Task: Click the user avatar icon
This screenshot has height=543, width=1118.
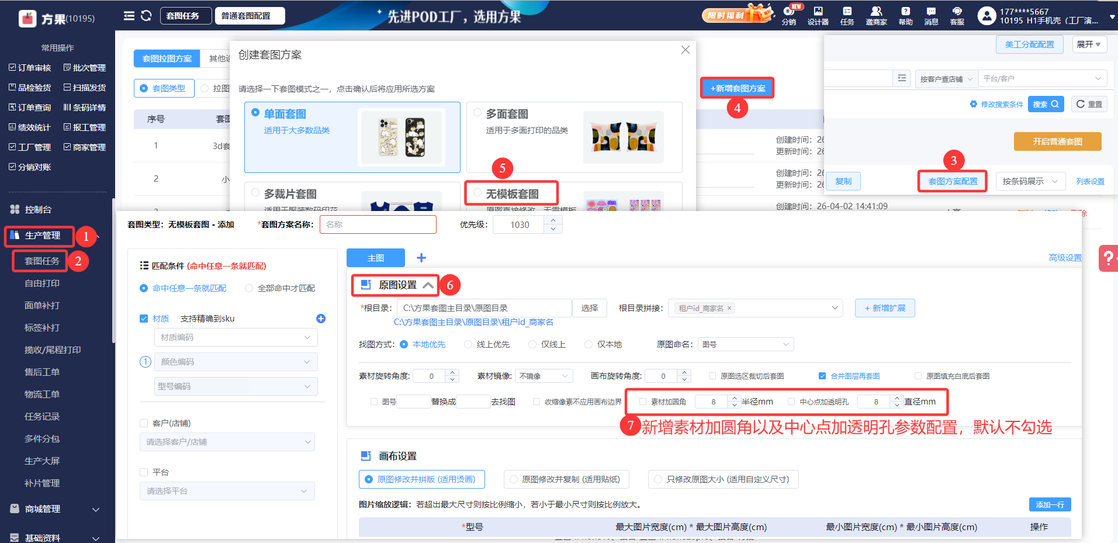Action: coord(987,16)
